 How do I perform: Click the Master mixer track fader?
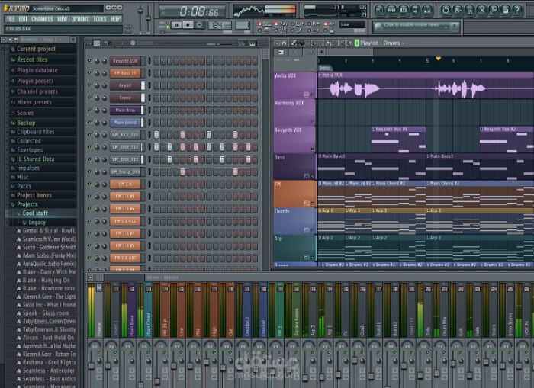pos(92,366)
